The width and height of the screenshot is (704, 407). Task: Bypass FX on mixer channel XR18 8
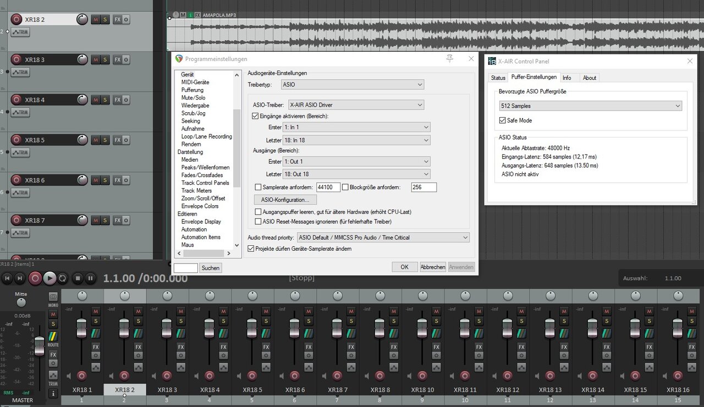click(x=394, y=356)
